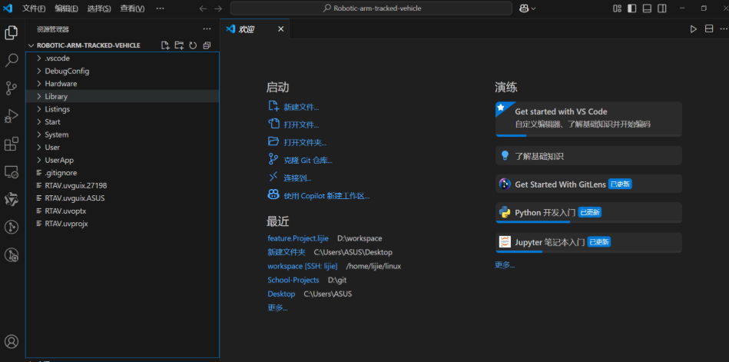Open recent workspace [SSH: lijie]
This screenshot has width=729, height=362.
[302, 266]
